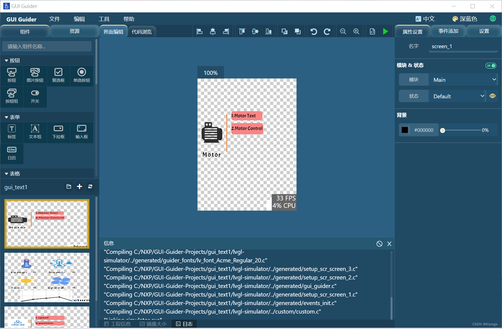Zoom in the canvas
The image size is (502, 329).
click(x=356, y=31)
